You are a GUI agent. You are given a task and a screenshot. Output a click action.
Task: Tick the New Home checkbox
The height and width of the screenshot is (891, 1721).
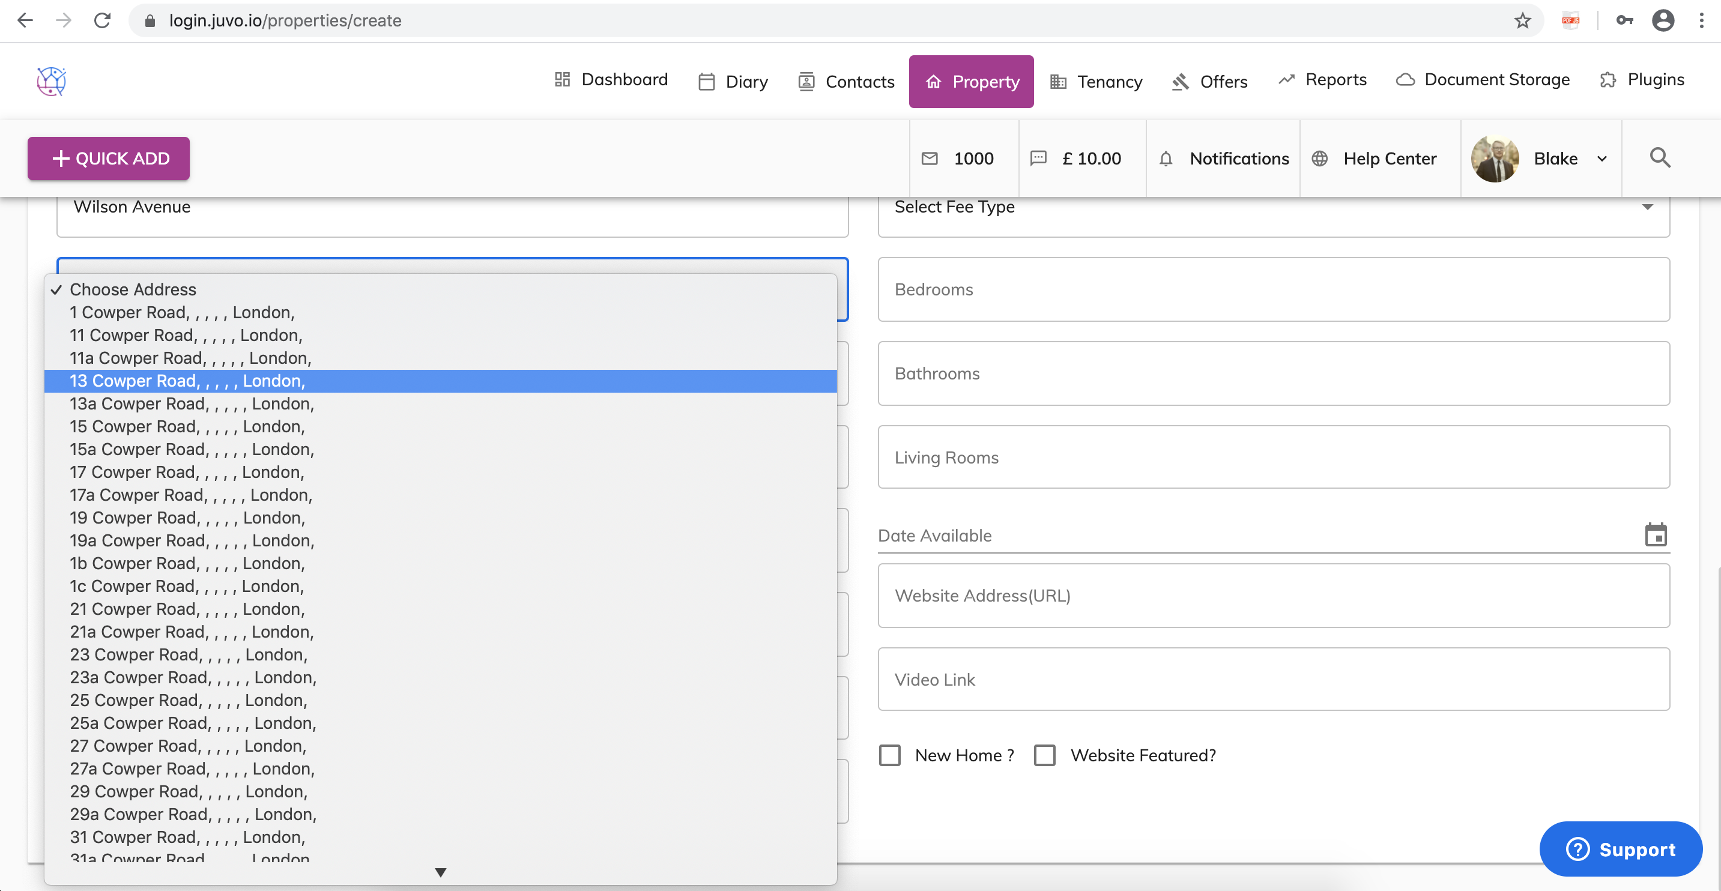pyautogui.click(x=889, y=755)
